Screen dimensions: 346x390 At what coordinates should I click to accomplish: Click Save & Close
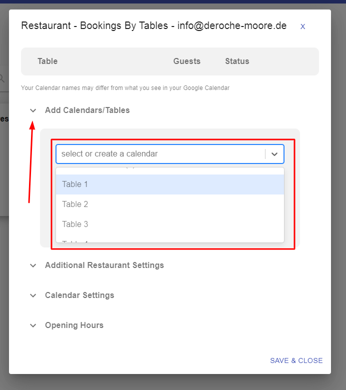(x=296, y=360)
